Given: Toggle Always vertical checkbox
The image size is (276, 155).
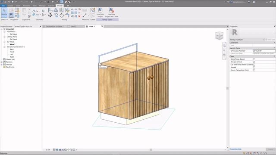Looking at the screenshot, I should (x=254, y=62).
